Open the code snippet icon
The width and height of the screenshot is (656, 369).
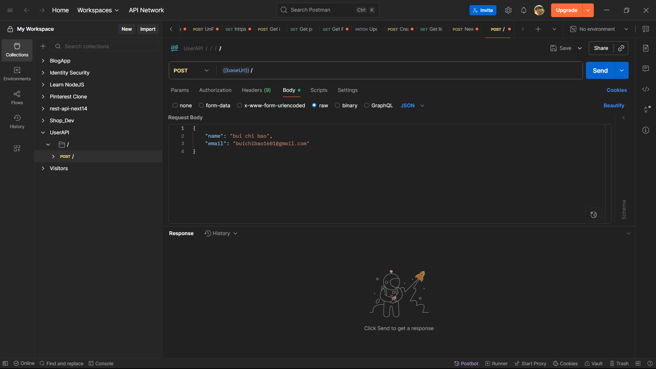pyautogui.click(x=646, y=89)
